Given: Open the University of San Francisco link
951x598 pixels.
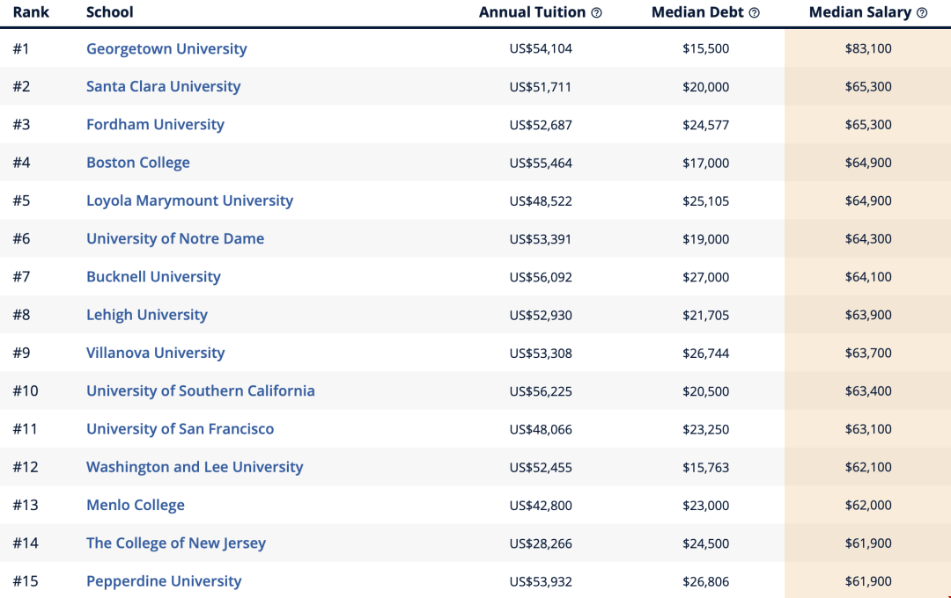Looking at the screenshot, I should point(180,429).
